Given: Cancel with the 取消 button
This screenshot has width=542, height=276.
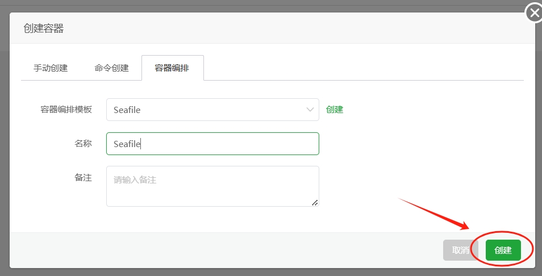Looking at the screenshot, I should click(460, 250).
